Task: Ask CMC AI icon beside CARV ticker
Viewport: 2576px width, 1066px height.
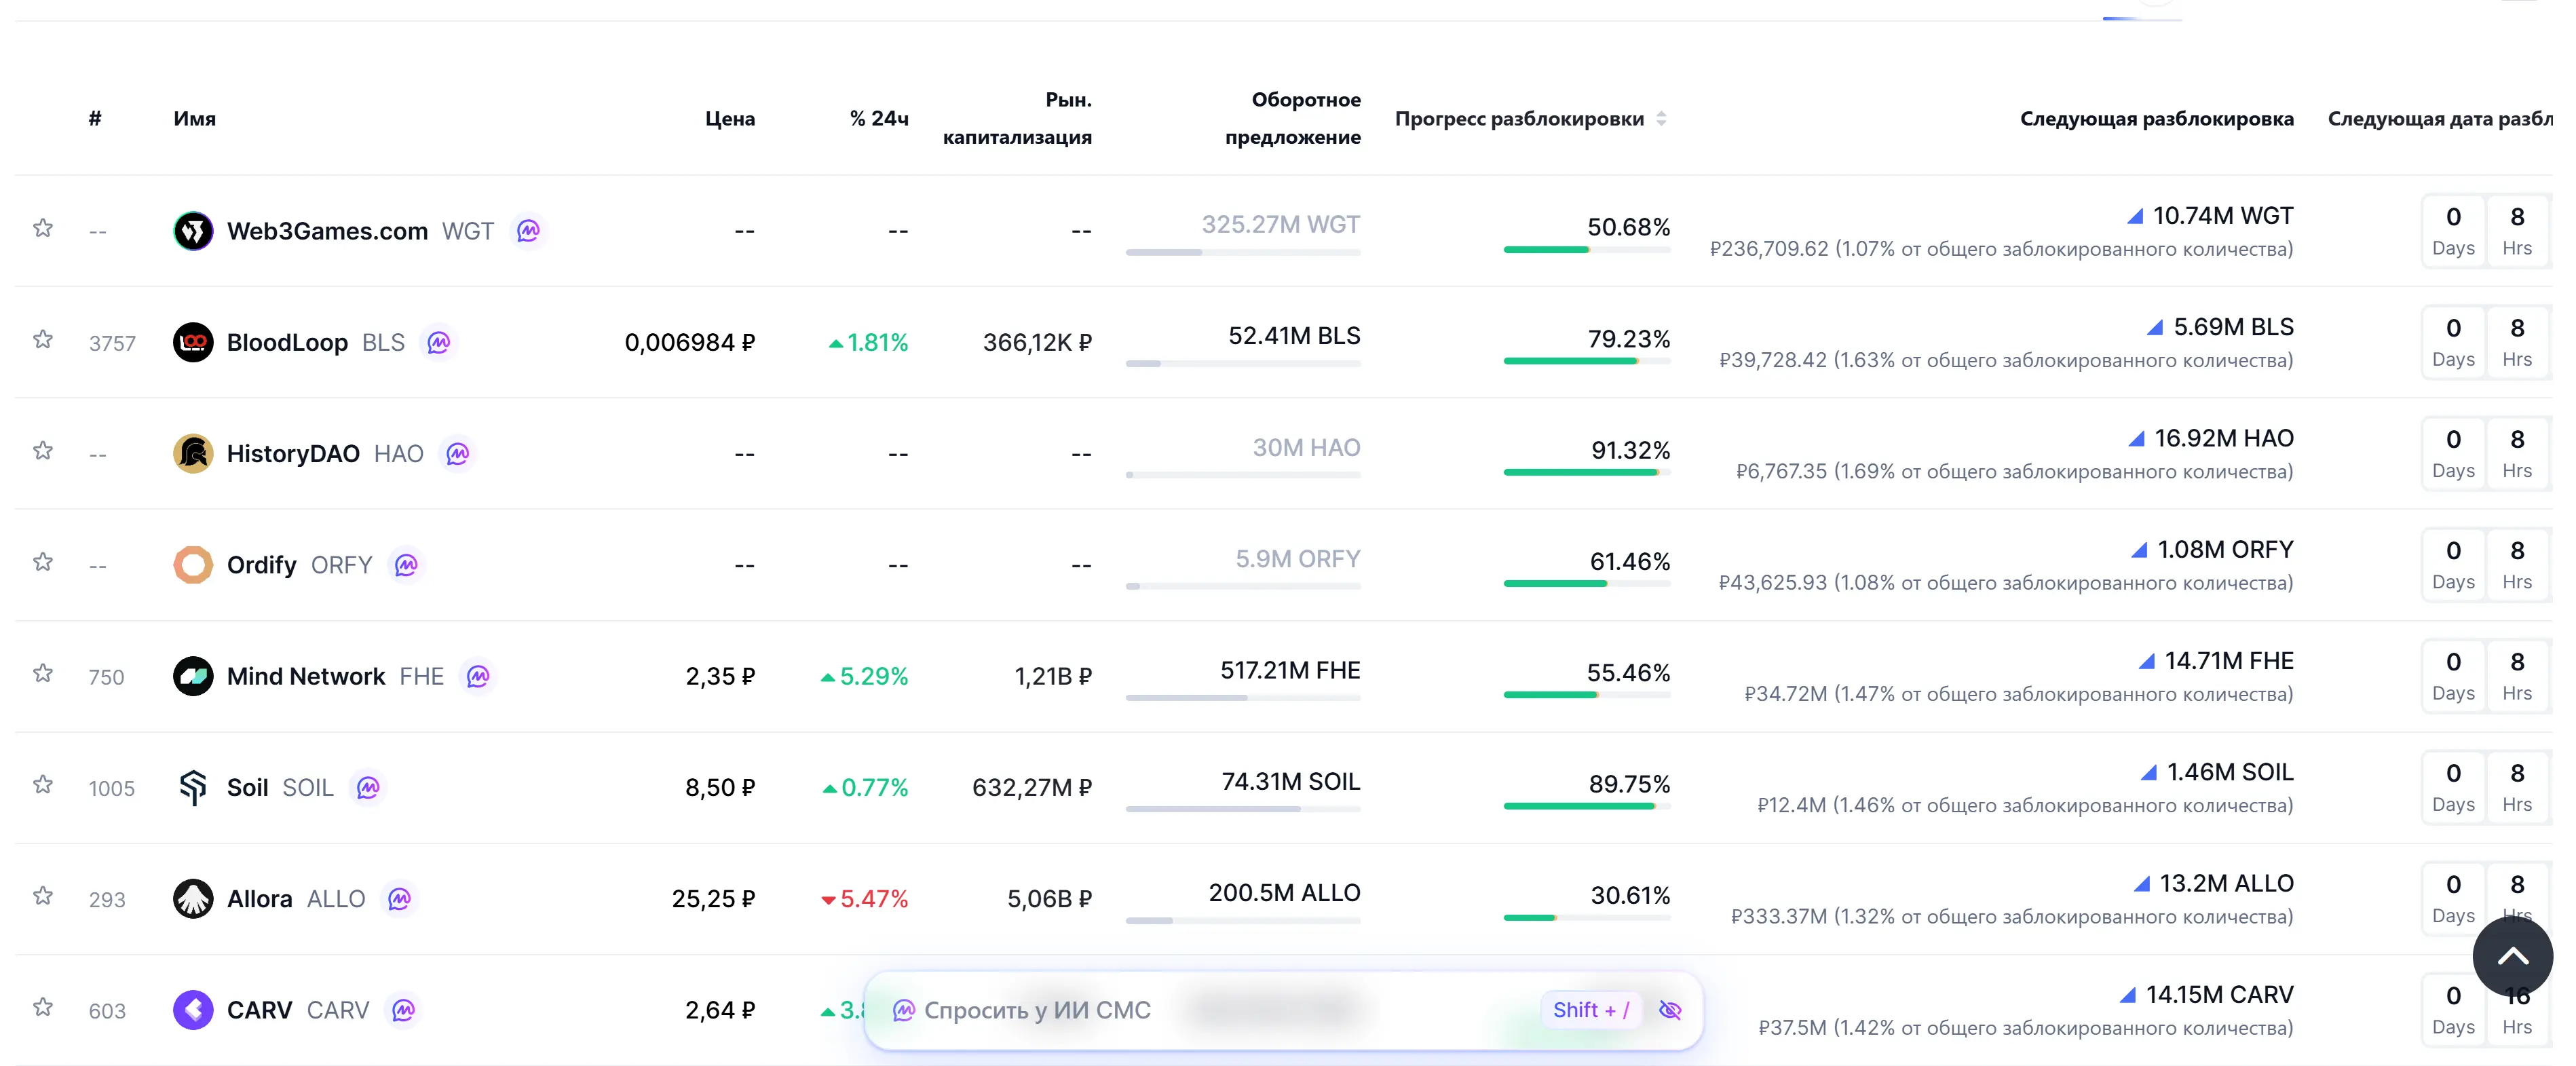Action: pos(404,1010)
